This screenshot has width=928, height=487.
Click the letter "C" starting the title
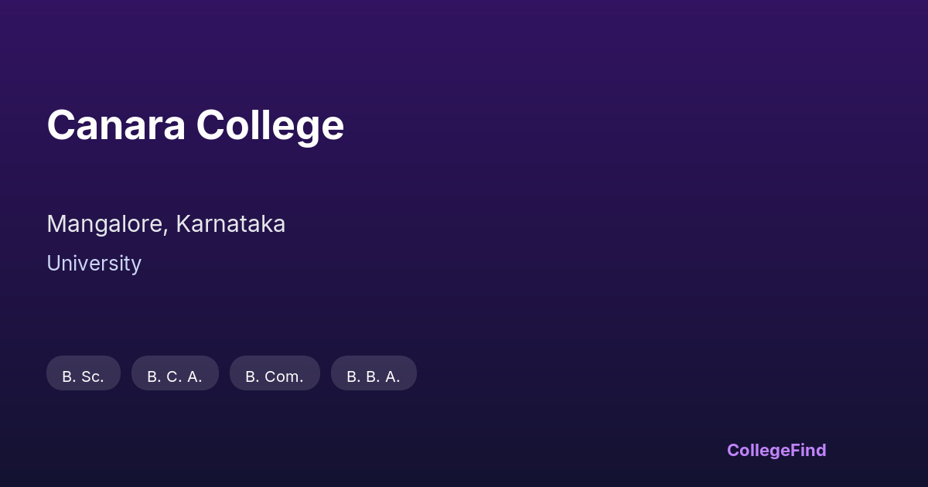pyautogui.click(x=60, y=125)
